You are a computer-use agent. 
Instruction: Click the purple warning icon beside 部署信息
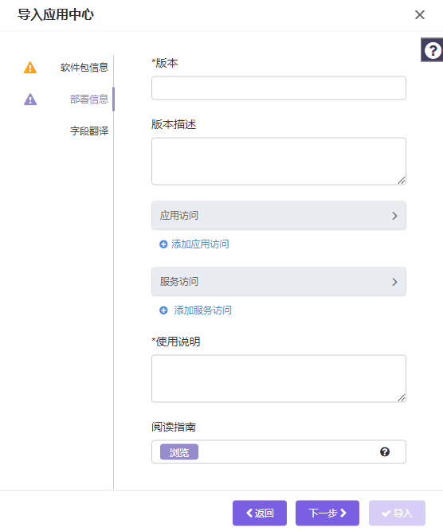pyautogui.click(x=30, y=100)
